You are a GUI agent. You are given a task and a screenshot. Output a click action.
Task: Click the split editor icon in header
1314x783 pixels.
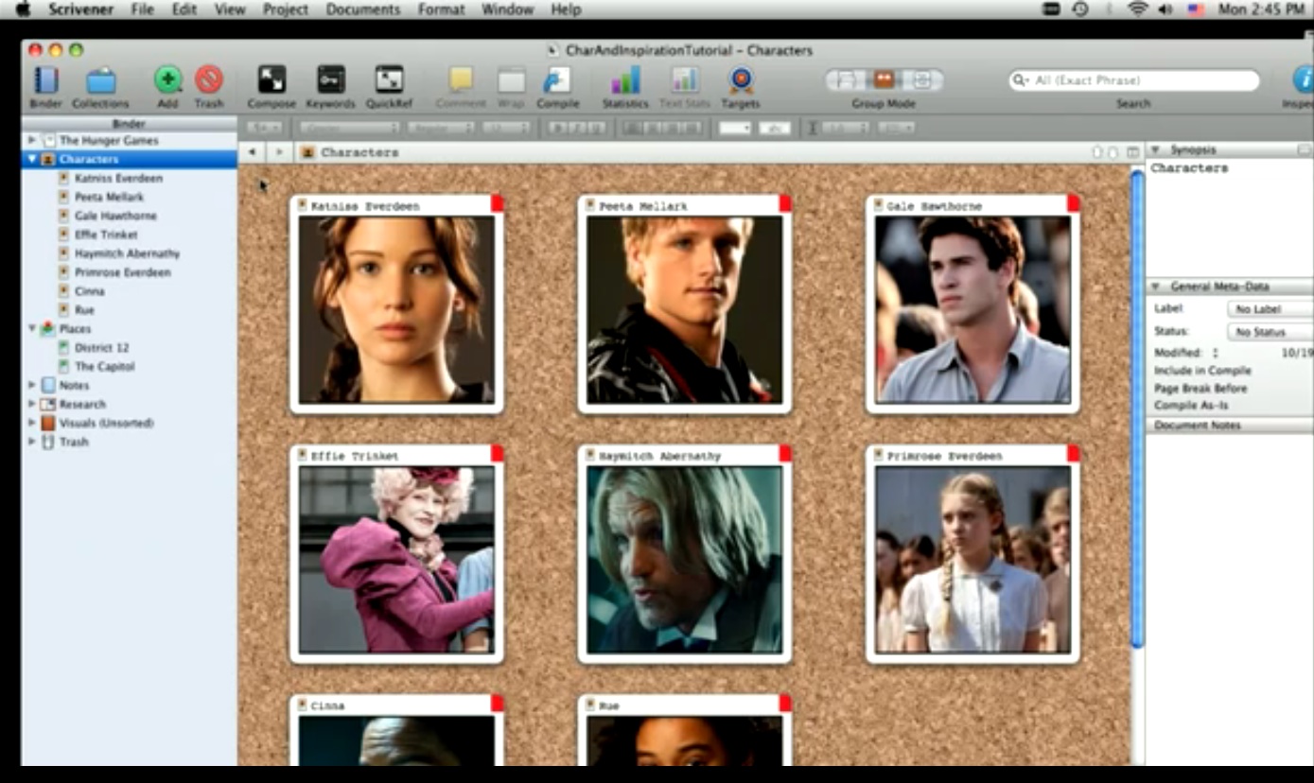pyautogui.click(x=1132, y=152)
